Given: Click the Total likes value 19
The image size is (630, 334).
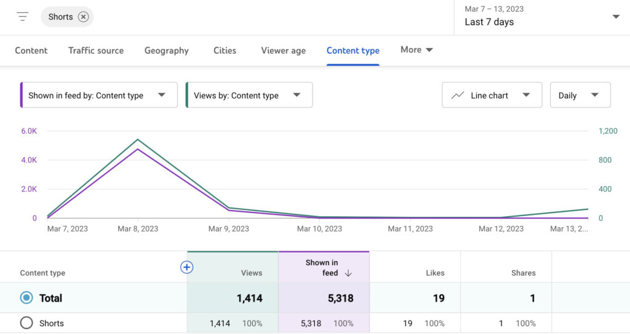Looking at the screenshot, I should 439,298.
